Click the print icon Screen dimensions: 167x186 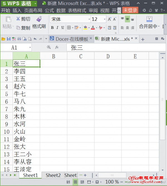coord(19,39)
